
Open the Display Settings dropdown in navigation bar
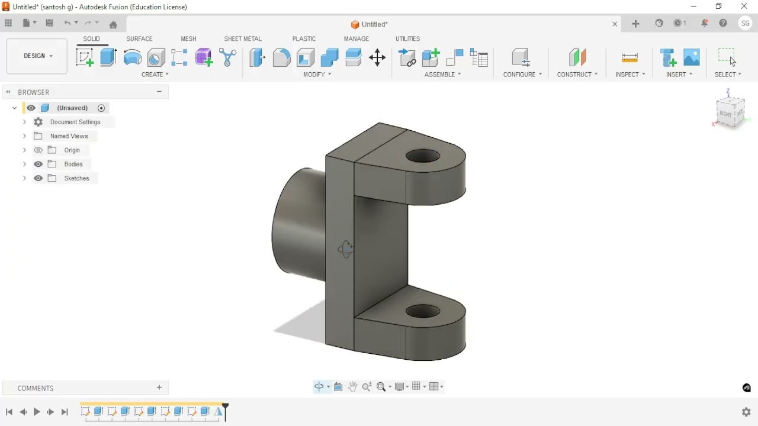[x=402, y=386]
